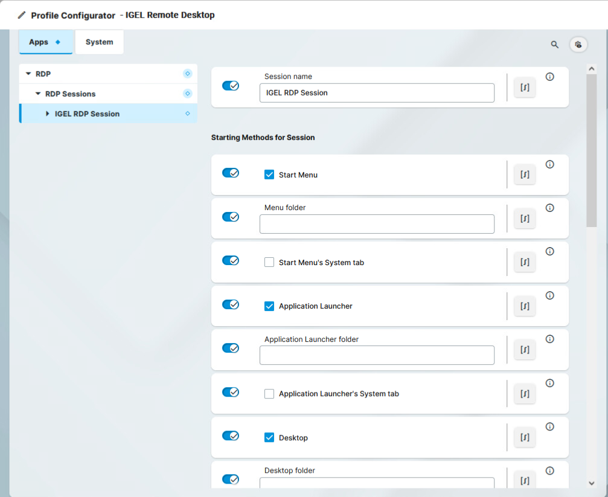Click the gear icon in the top-right corner
The width and height of the screenshot is (608, 497).
(x=578, y=44)
